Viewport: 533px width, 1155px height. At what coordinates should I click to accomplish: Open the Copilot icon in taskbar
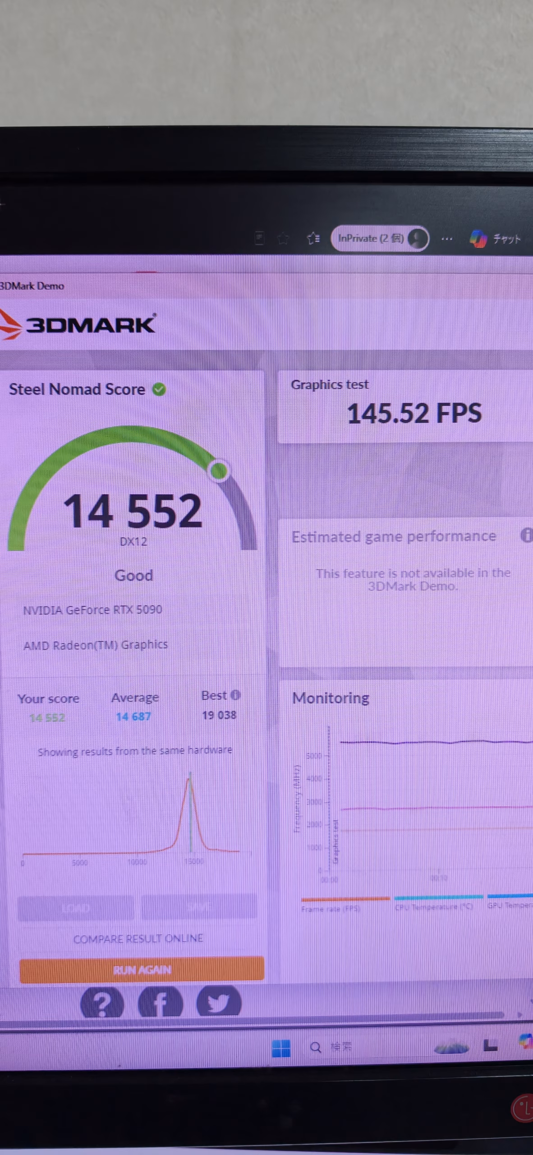coord(526,1041)
